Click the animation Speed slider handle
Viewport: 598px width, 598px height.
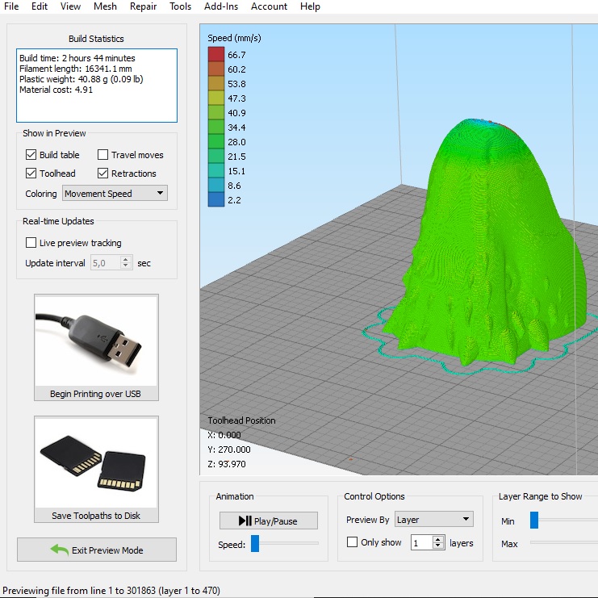255,544
